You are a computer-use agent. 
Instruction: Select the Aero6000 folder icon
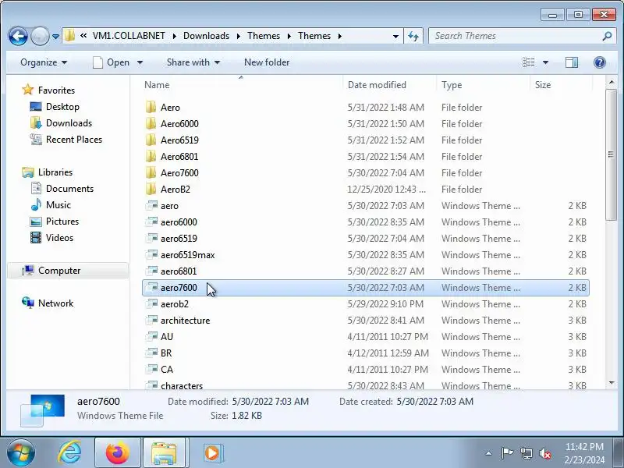click(151, 123)
